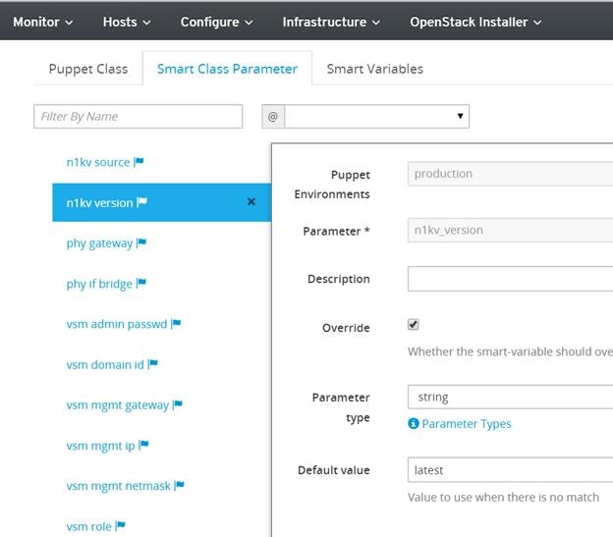Switch to the Smart Variables tab
Viewport: 613px width, 537px height.
[375, 69]
